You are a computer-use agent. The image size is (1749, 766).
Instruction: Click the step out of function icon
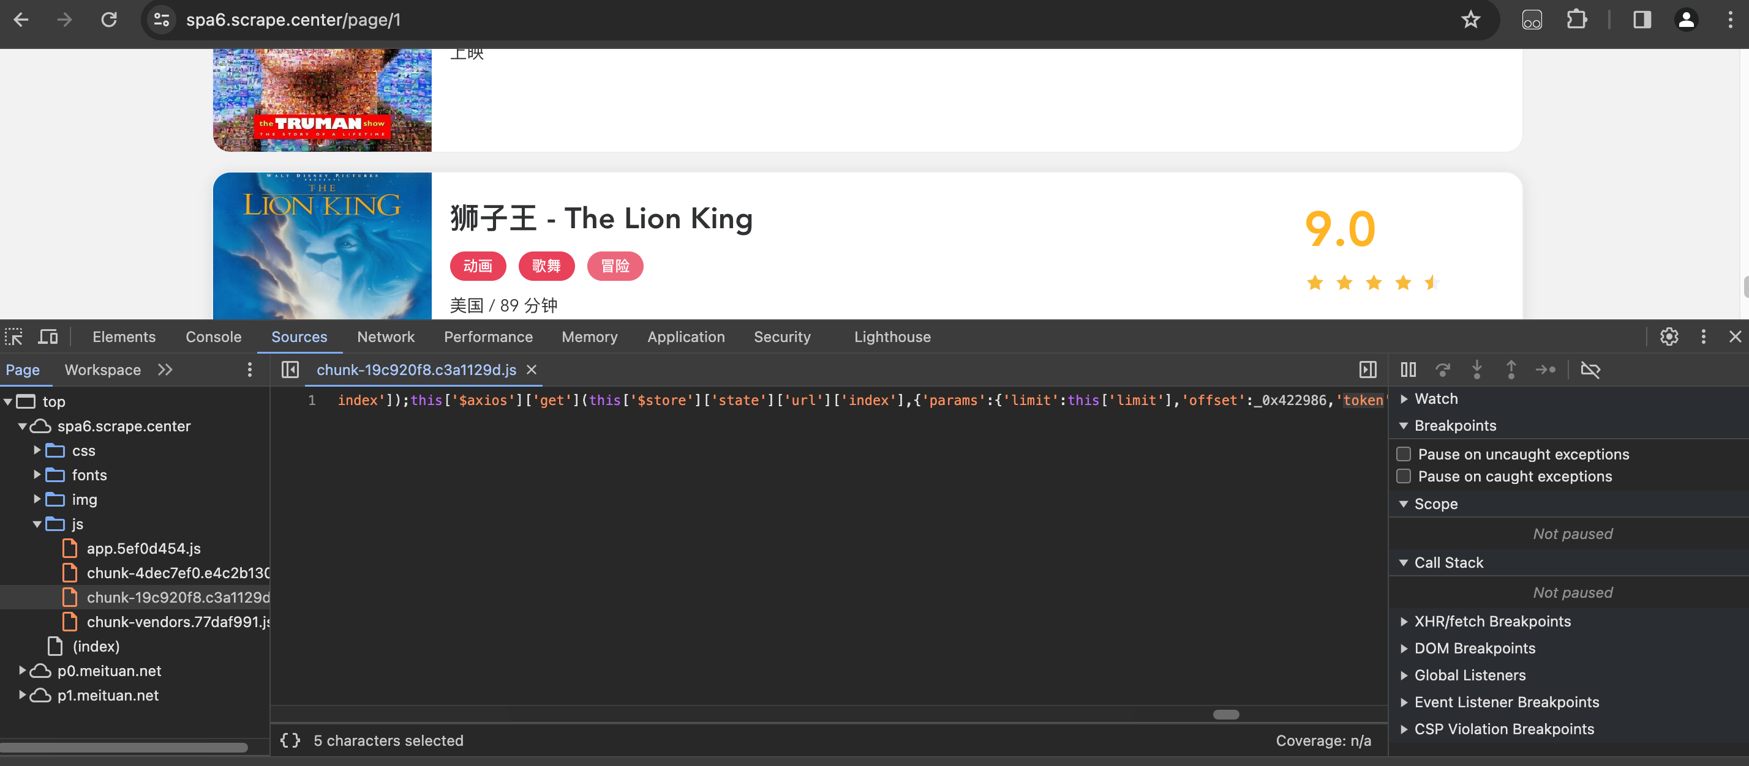pos(1511,369)
